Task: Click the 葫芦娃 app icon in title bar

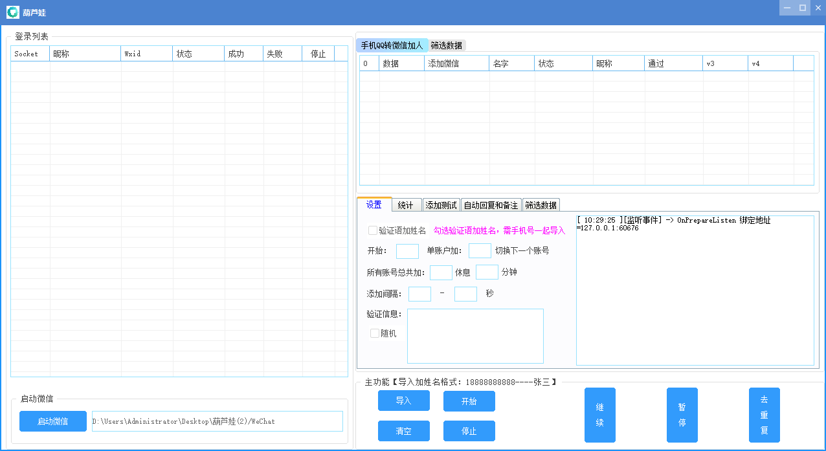Action: click(x=13, y=12)
